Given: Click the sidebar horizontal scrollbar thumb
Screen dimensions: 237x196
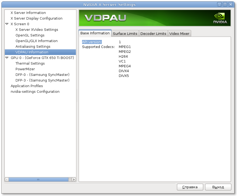Looking at the screenshot, I should 38,179.
